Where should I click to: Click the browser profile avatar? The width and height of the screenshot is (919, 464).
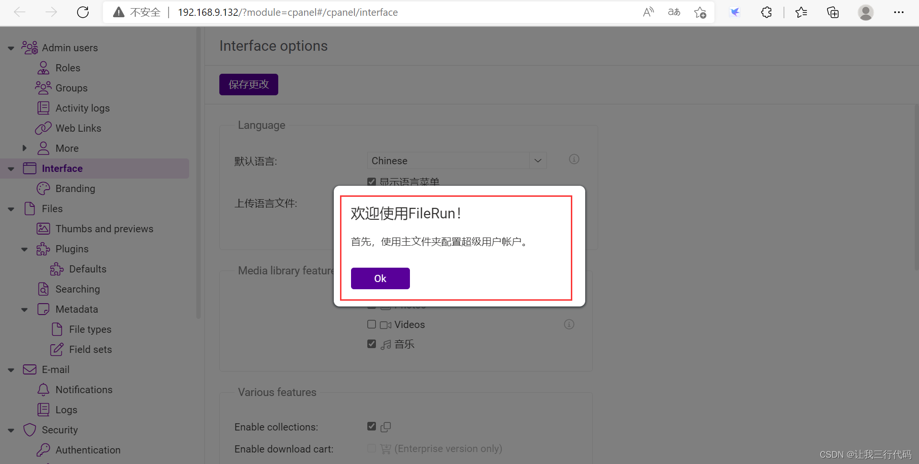coord(865,12)
